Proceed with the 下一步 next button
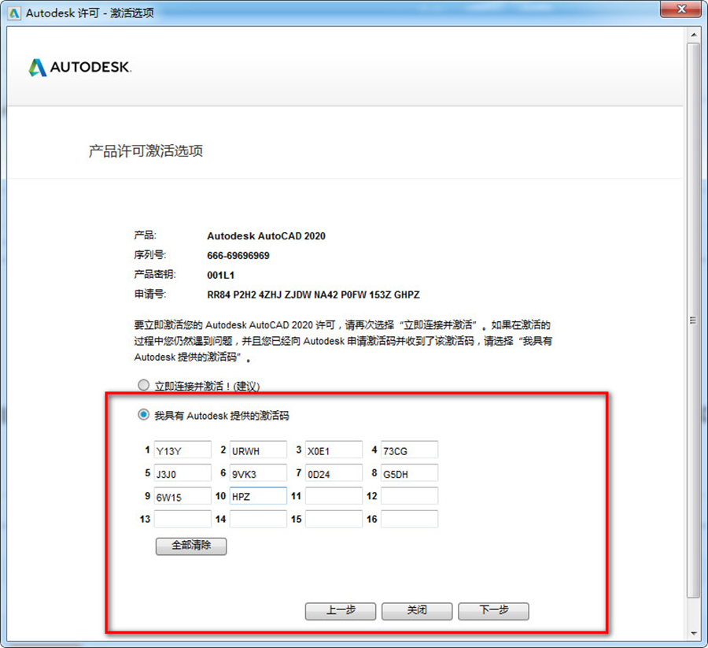Viewport: 708px width, 648px height. coord(493,611)
